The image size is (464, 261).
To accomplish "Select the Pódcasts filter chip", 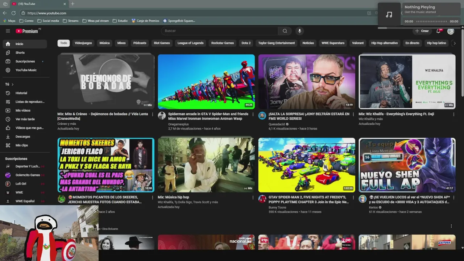I will coord(140,43).
